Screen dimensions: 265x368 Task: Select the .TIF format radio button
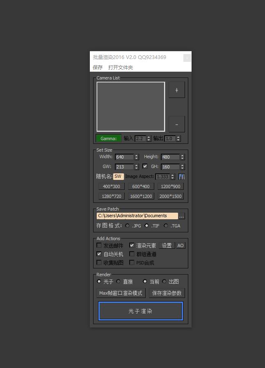(x=146, y=225)
